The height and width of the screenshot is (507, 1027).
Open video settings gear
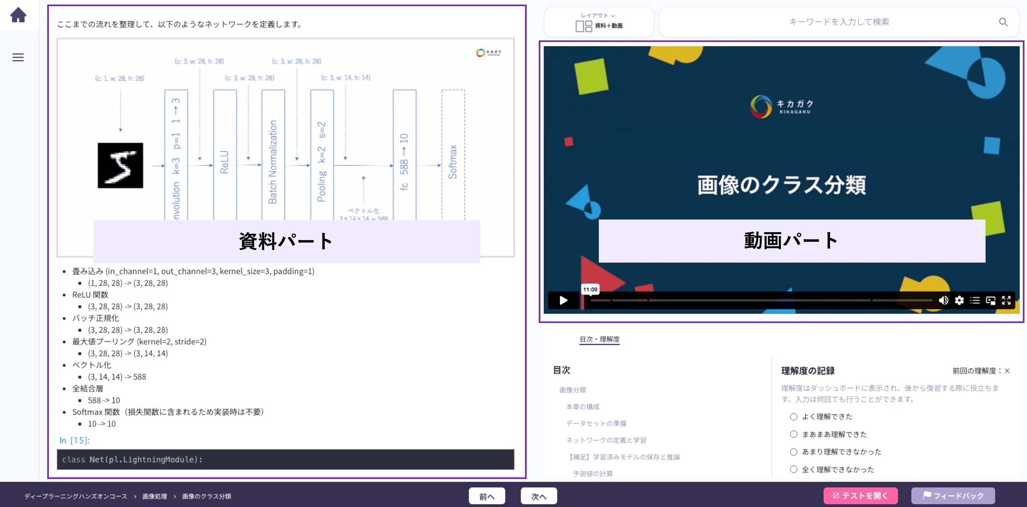tap(959, 300)
